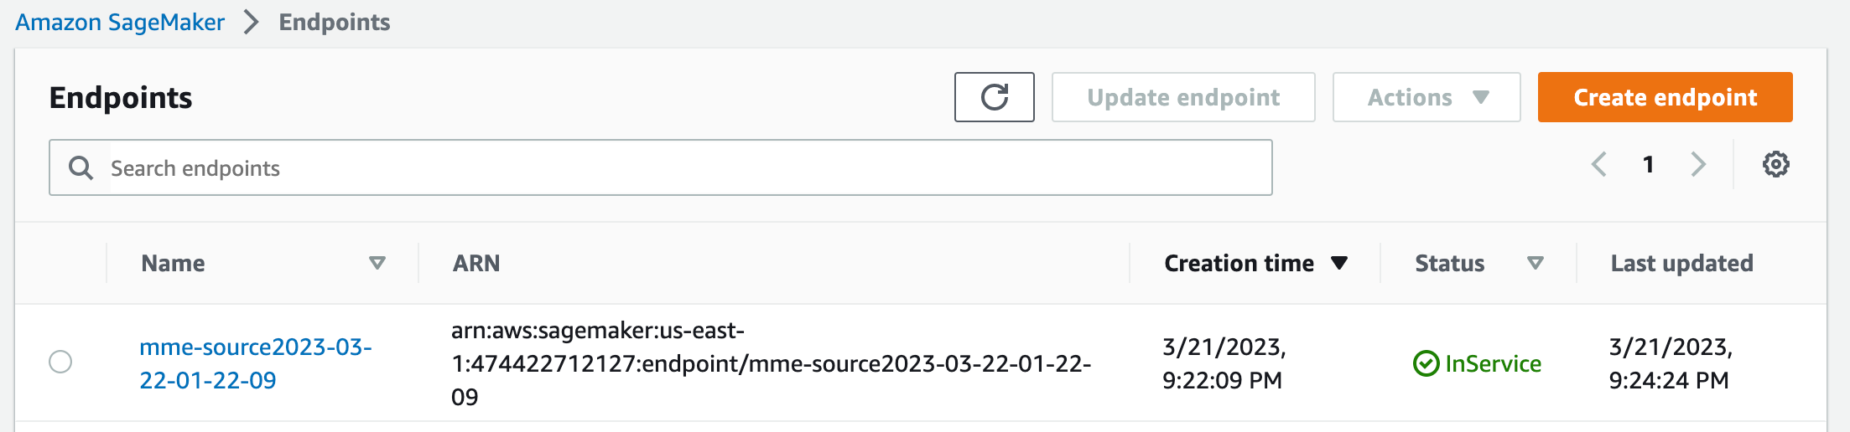Sort by Name column arrow

tap(377, 263)
